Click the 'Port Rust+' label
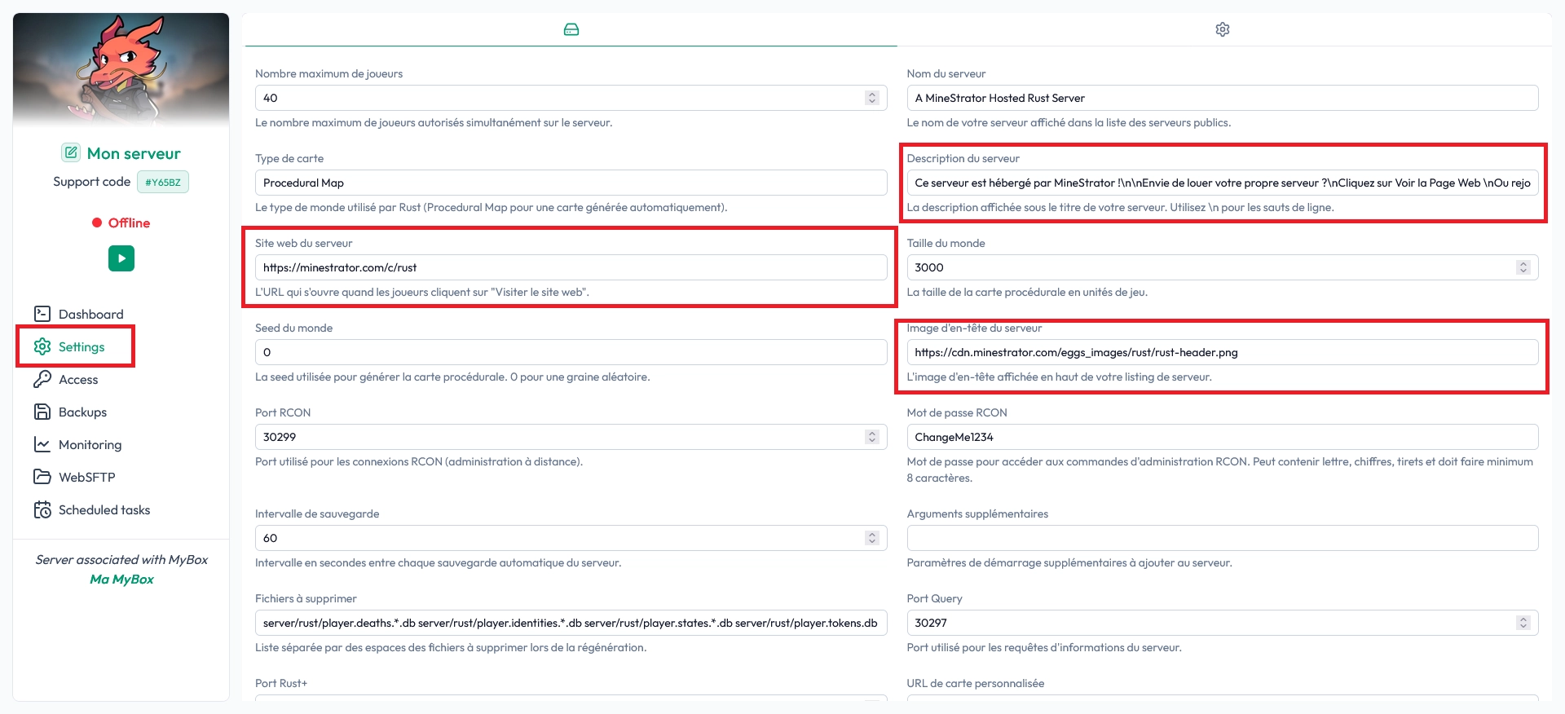The height and width of the screenshot is (714, 1565). (x=281, y=683)
